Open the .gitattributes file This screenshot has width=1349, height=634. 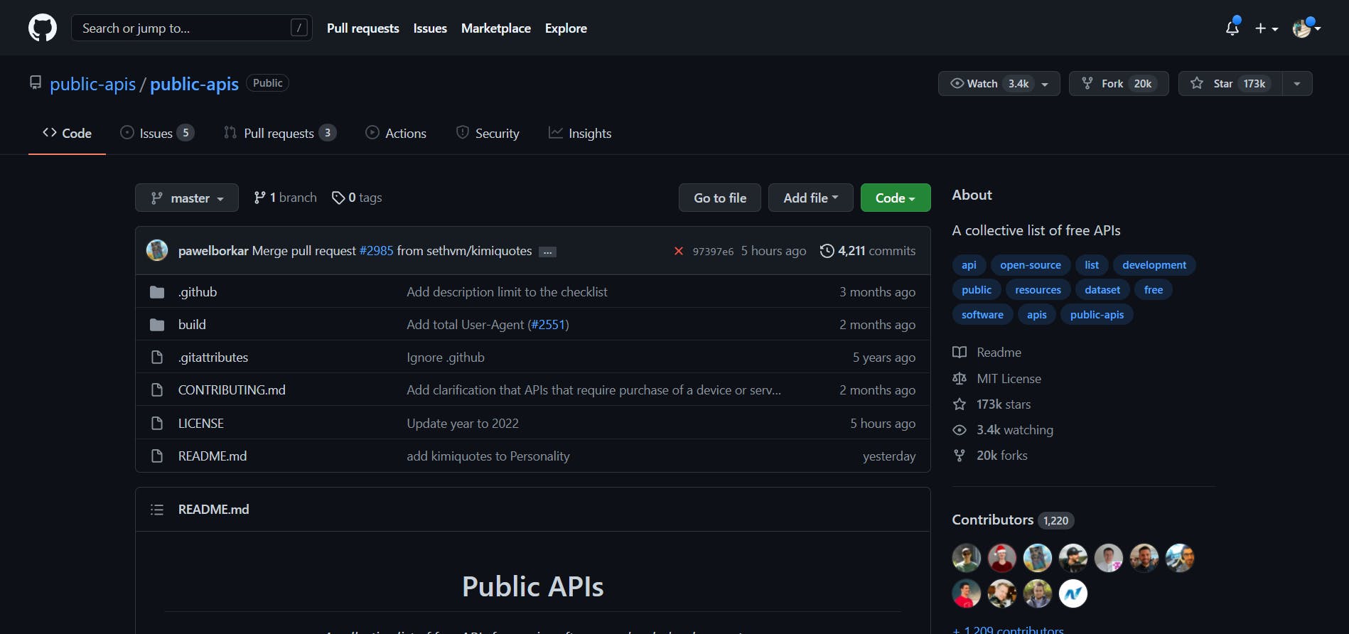click(x=213, y=358)
